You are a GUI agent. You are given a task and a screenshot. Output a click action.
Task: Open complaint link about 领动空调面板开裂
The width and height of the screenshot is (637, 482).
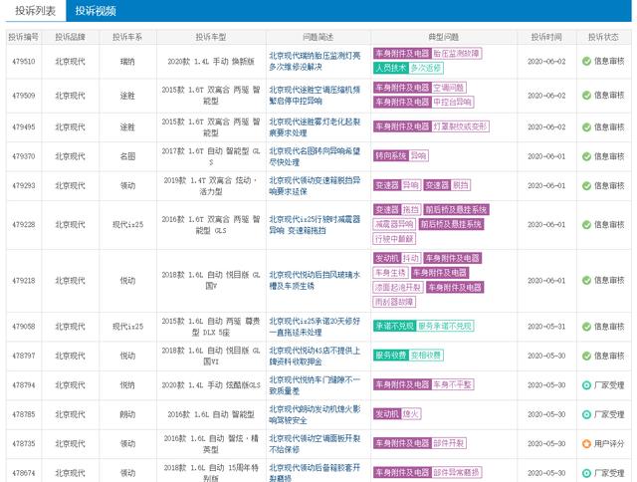(x=315, y=444)
